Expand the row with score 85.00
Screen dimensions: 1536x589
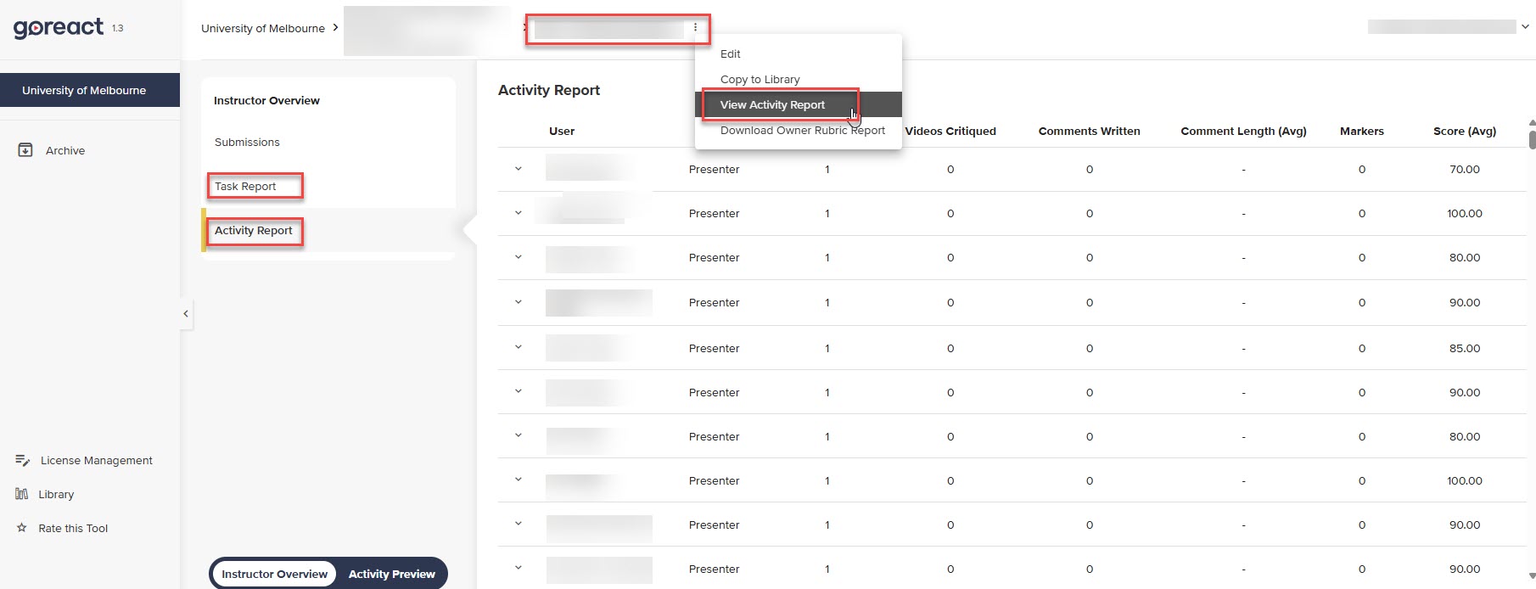tap(519, 347)
